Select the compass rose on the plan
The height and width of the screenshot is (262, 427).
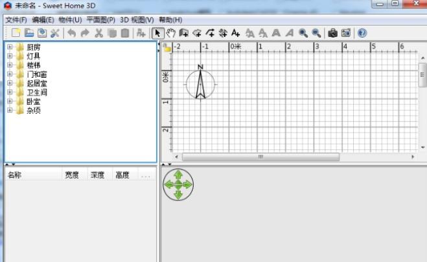(200, 82)
